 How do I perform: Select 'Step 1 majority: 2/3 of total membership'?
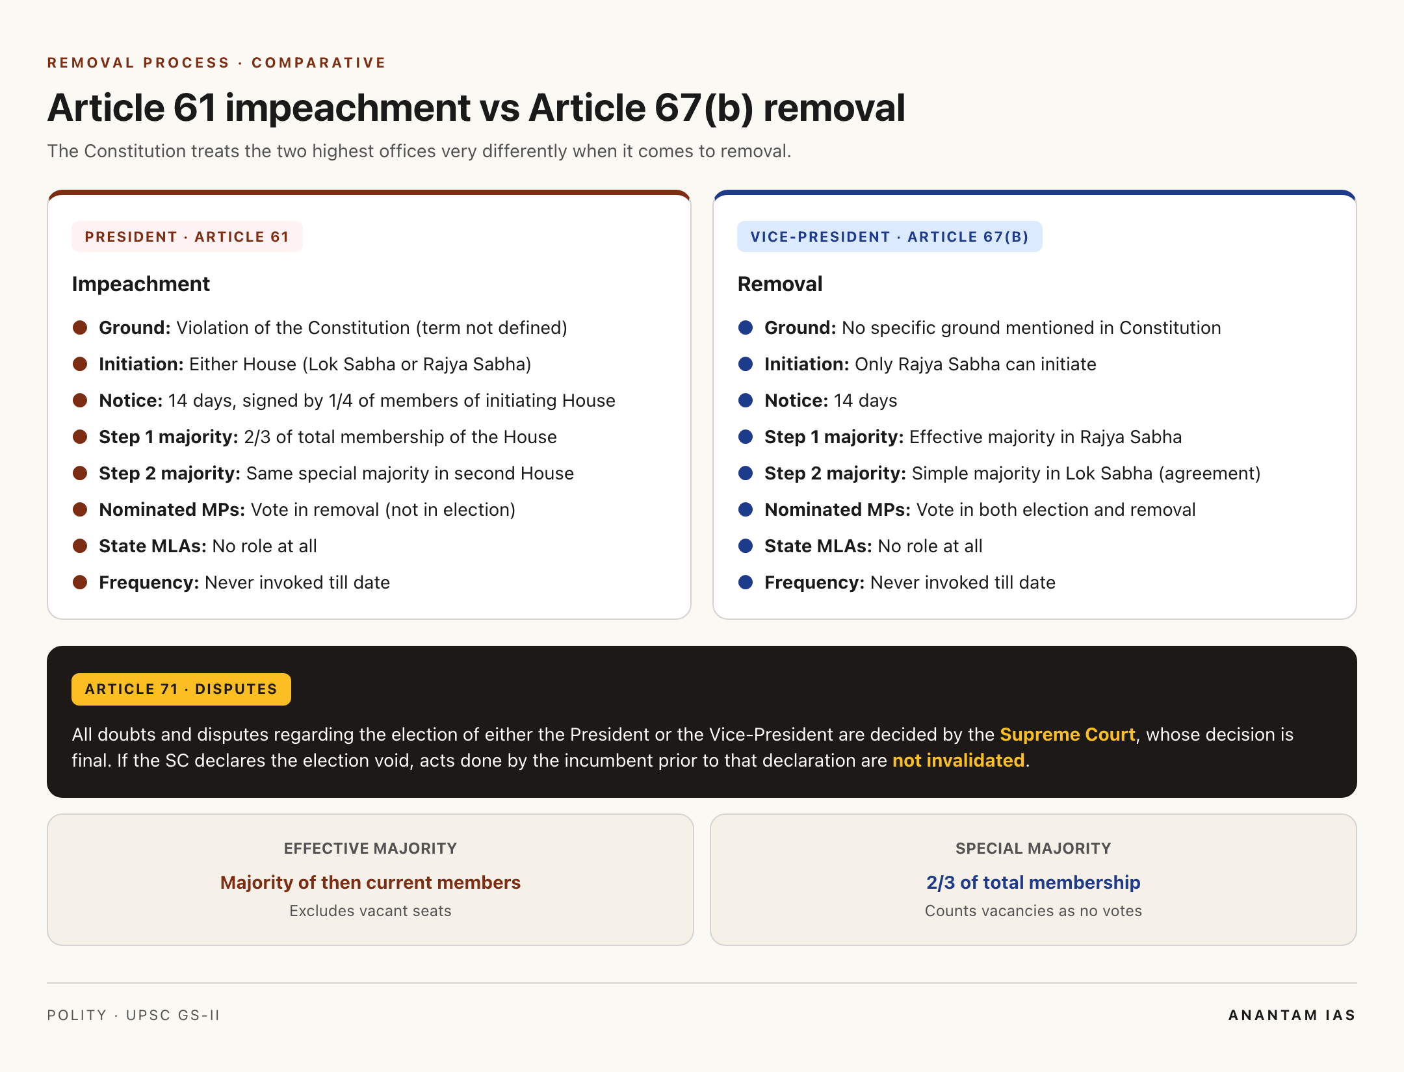[x=328, y=437]
